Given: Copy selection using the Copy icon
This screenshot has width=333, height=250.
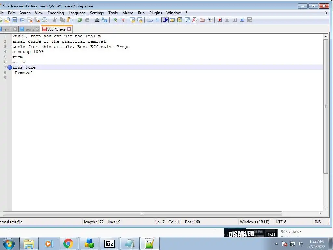Looking at the screenshot, I should click(62, 20).
